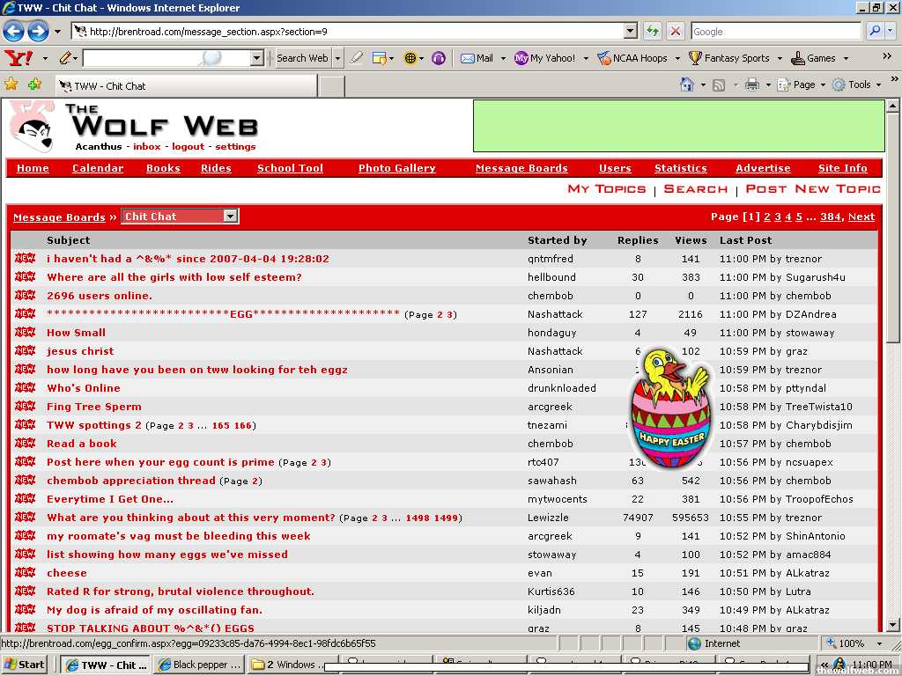The height and width of the screenshot is (676, 902).
Task: Click the Stop loading red X icon
Action: tap(675, 32)
